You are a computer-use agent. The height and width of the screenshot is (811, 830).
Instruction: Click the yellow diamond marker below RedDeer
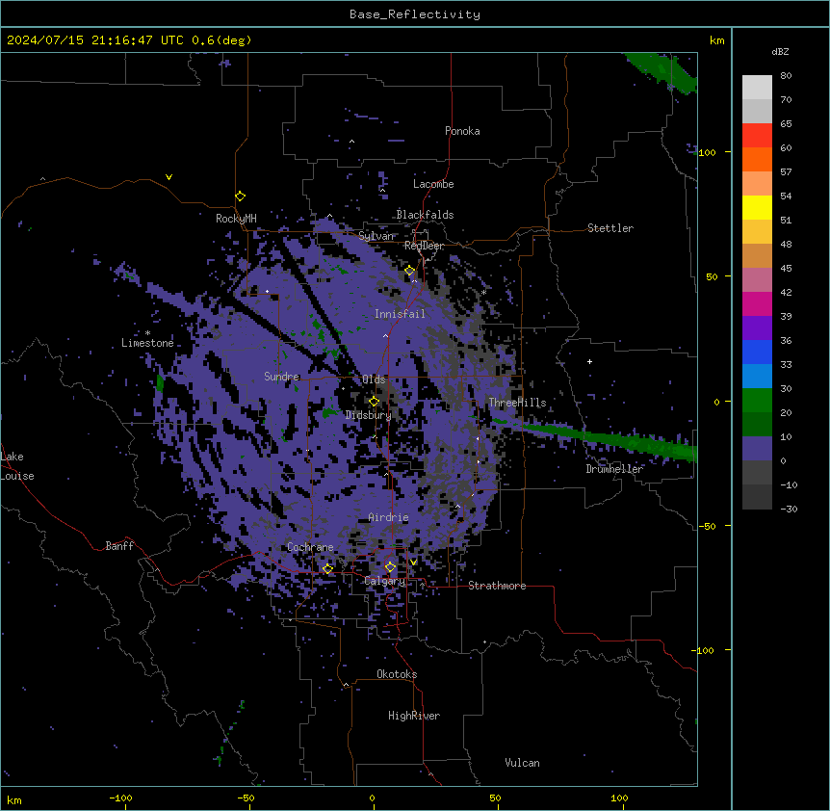(410, 271)
